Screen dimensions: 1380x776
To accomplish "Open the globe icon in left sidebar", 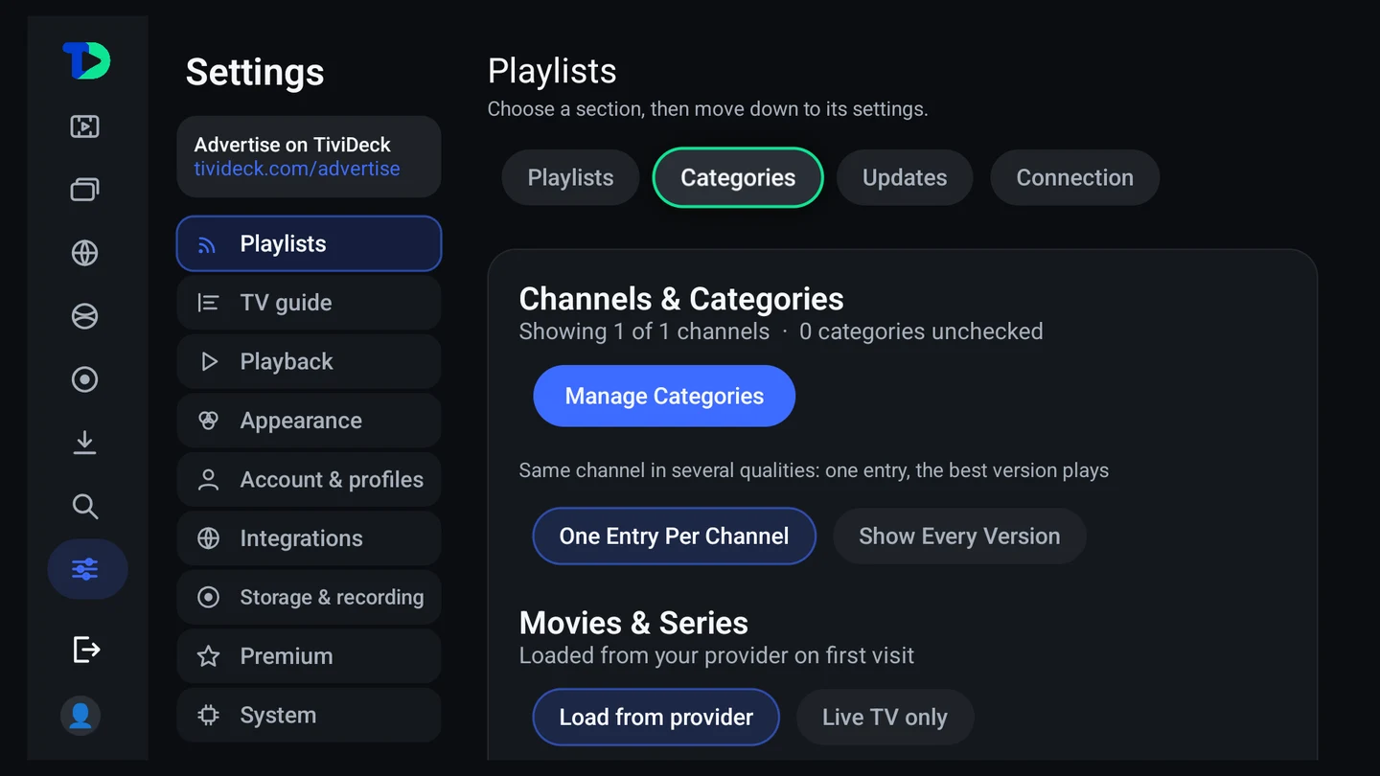I will (x=85, y=253).
